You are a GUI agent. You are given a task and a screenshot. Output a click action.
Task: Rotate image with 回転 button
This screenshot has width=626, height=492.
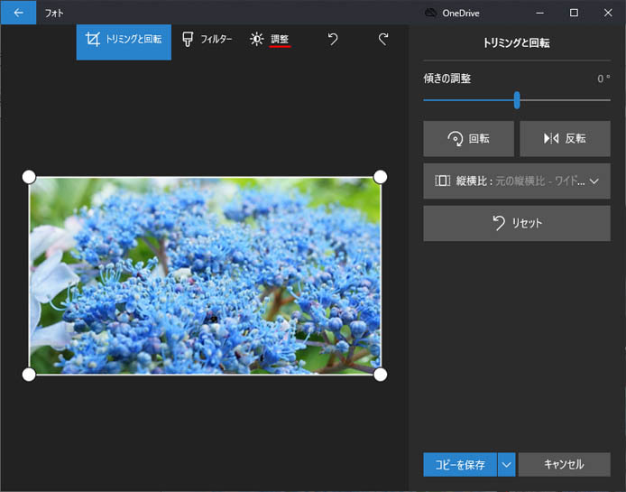coord(469,139)
